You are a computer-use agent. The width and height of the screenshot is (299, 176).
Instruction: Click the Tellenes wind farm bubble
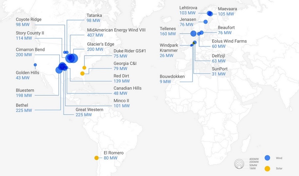pyautogui.click(x=193, y=33)
